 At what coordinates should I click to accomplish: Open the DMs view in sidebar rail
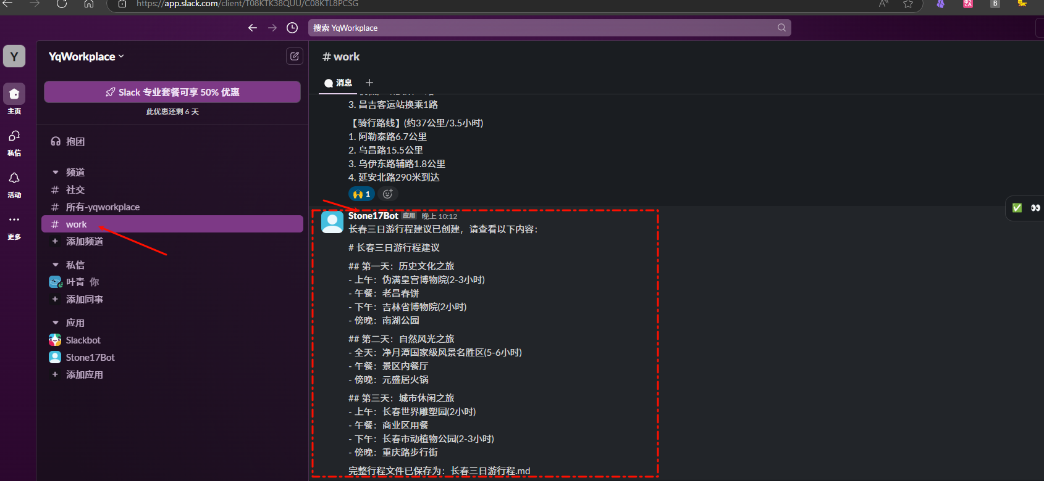point(14,136)
